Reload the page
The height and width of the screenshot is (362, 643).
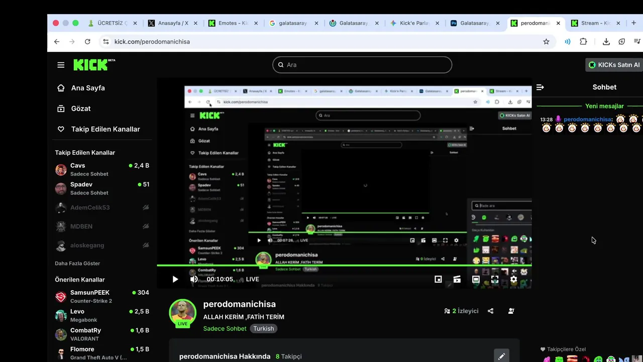[x=87, y=42]
